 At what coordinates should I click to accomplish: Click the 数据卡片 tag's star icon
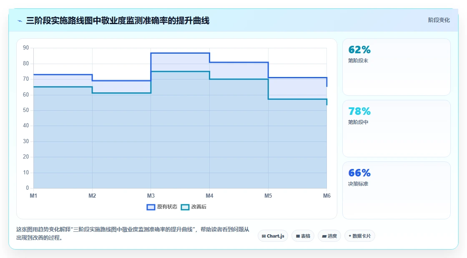coord(350,236)
